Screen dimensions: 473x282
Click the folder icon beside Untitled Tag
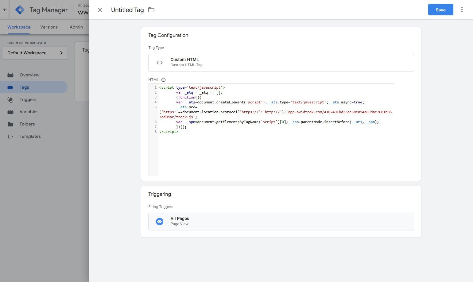click(151, 10)
